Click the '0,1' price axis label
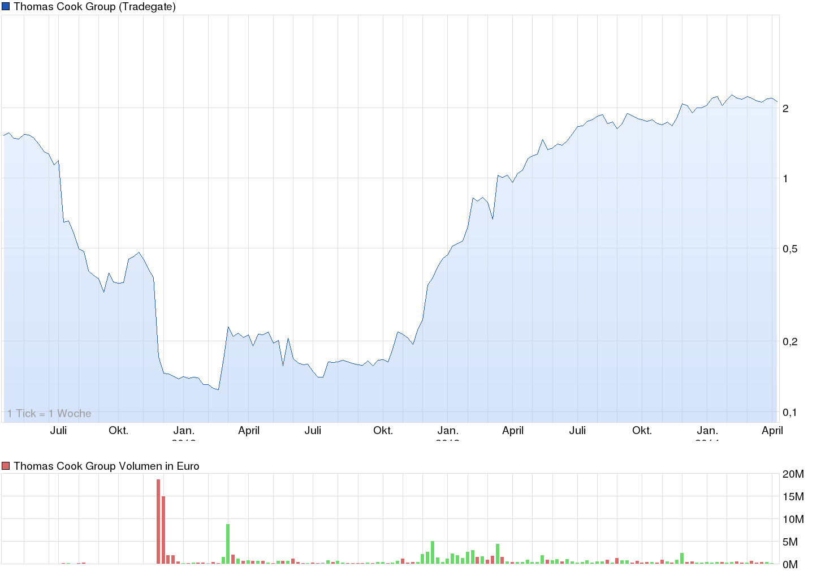 tap(790, 413)
